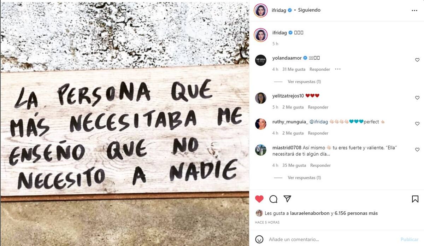Open the three-dots more options menu
Screen dimensions: 424x246
414,11
